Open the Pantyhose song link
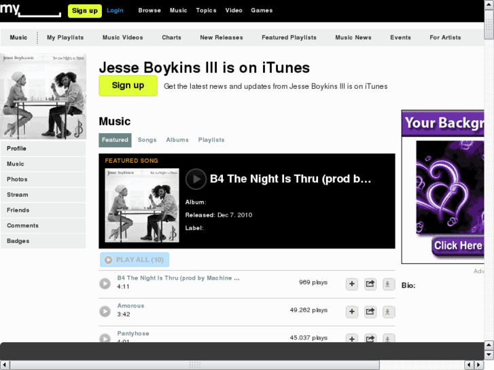 (x=133, y=333)
